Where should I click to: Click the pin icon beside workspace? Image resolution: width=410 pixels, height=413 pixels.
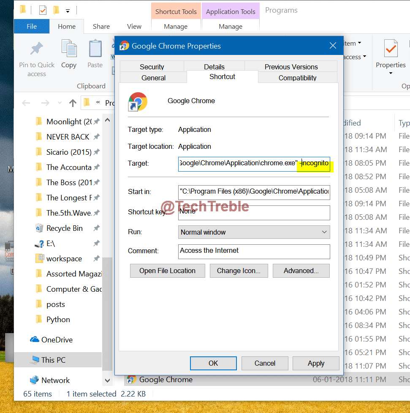pos(97,258)
